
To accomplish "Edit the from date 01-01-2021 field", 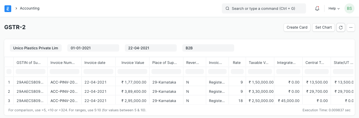I will [x=93, y=48].
